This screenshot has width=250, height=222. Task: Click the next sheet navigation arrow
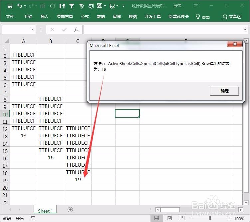point(19,209)
